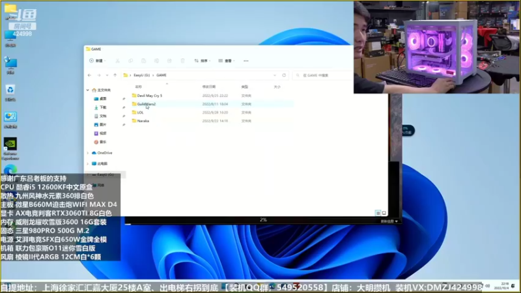521x293 pixels.
Task: Open the Recycle Bin desktop icon
Action: pyautogui.click(x=10, y=92)
